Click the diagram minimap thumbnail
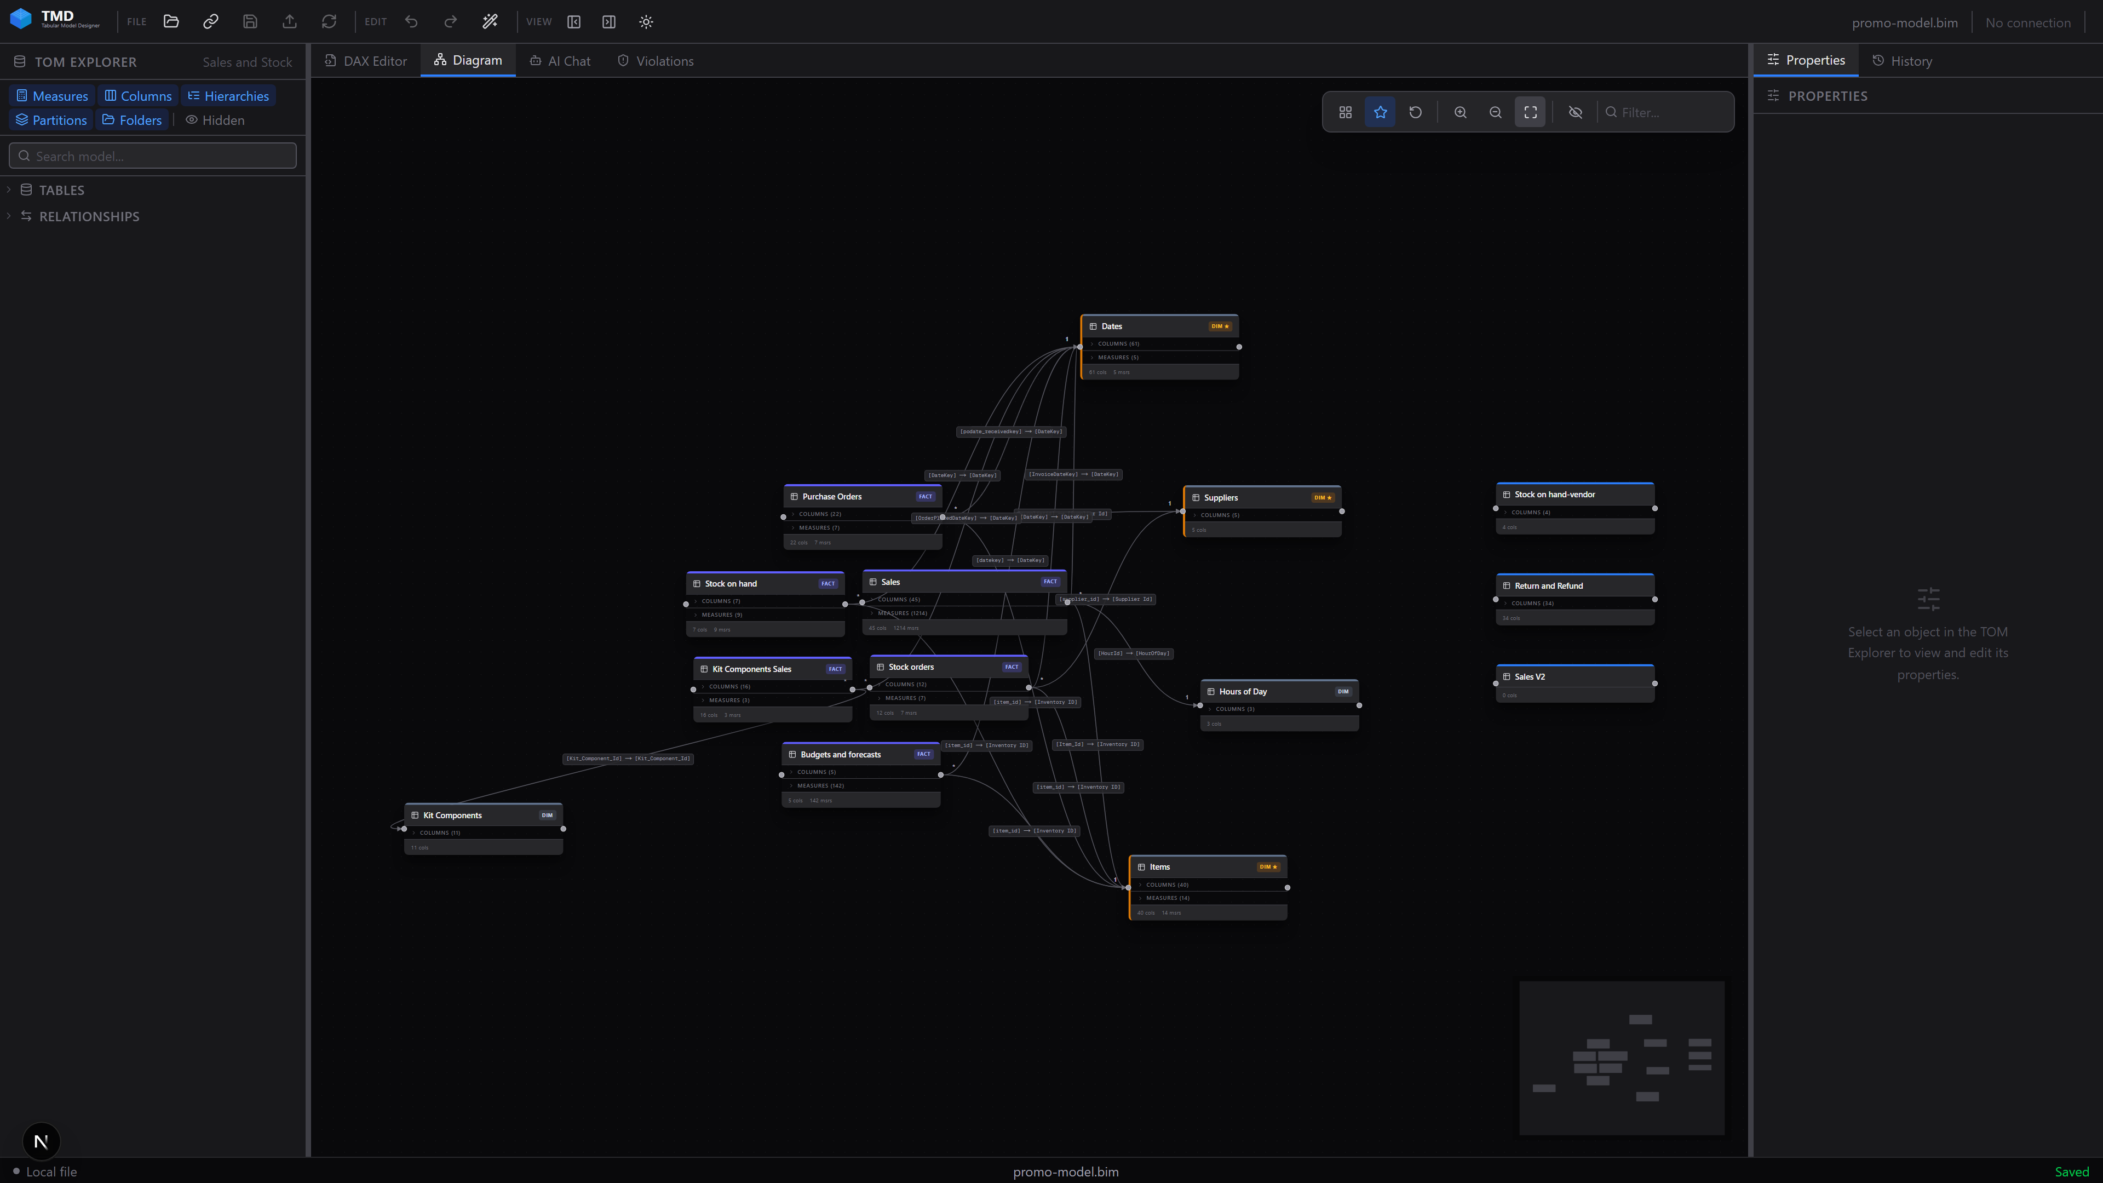The height and width of the screenshot is (1183, 2103). point(1621,1058)
